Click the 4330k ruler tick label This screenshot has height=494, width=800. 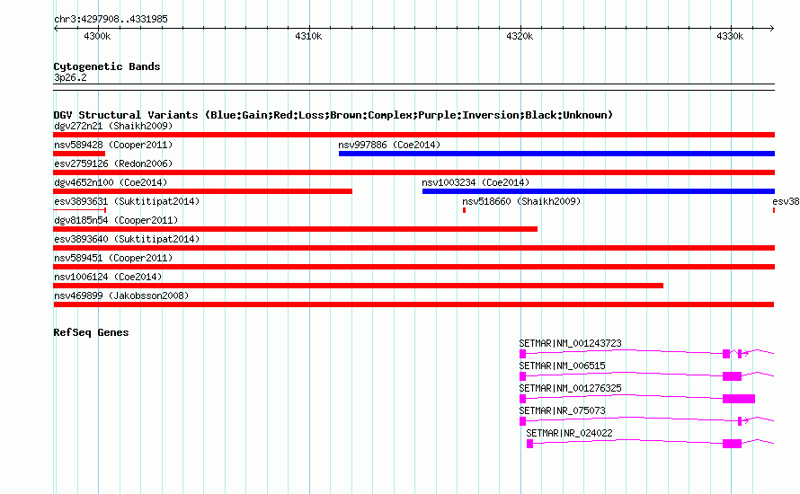[x=730, y=36]
